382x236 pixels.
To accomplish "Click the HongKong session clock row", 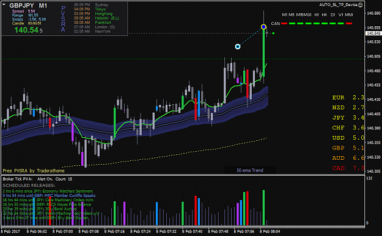I will pos(94,13).
